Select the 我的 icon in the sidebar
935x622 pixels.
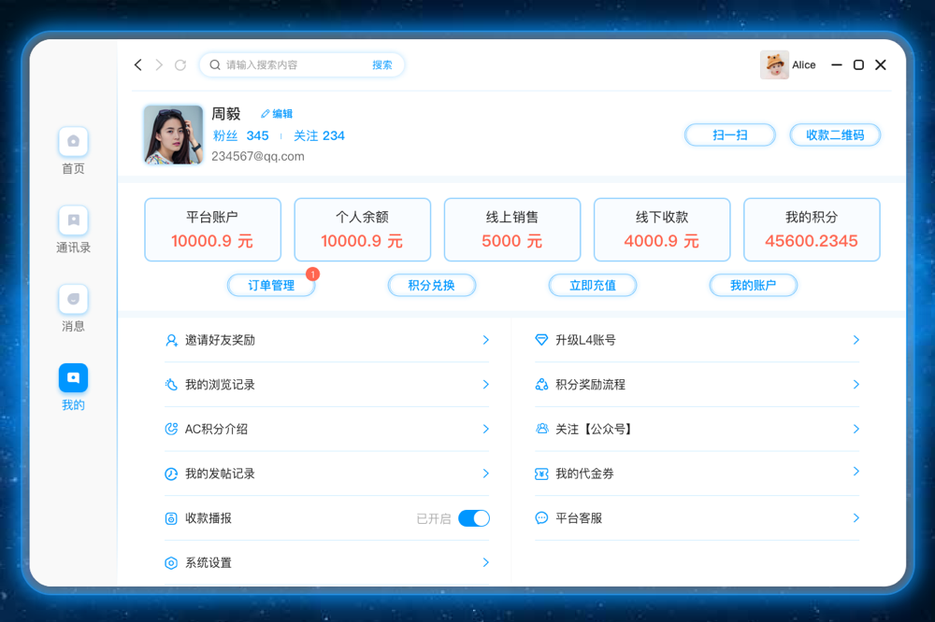point(73,377)
